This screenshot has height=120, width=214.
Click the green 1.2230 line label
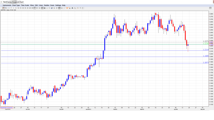tap(206, 44)
